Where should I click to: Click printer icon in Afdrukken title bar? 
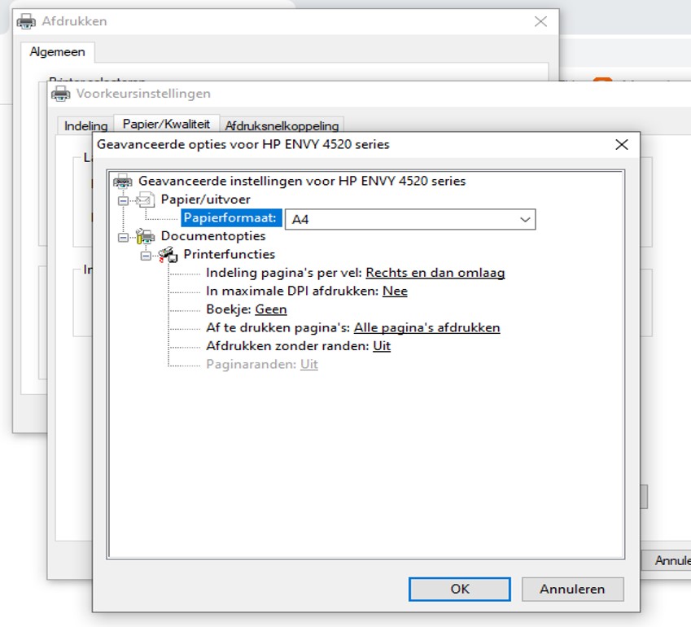26,21
